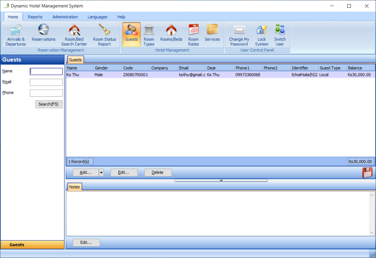This screenshot has height=258, width=376.
Task: Open the Reports ribbon tab
Action: [x=35, y=17]
